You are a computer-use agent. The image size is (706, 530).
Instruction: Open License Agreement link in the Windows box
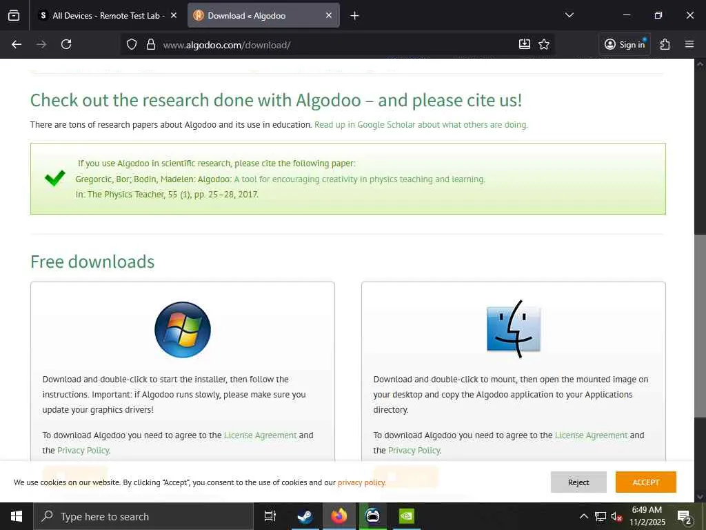[260, 435]
